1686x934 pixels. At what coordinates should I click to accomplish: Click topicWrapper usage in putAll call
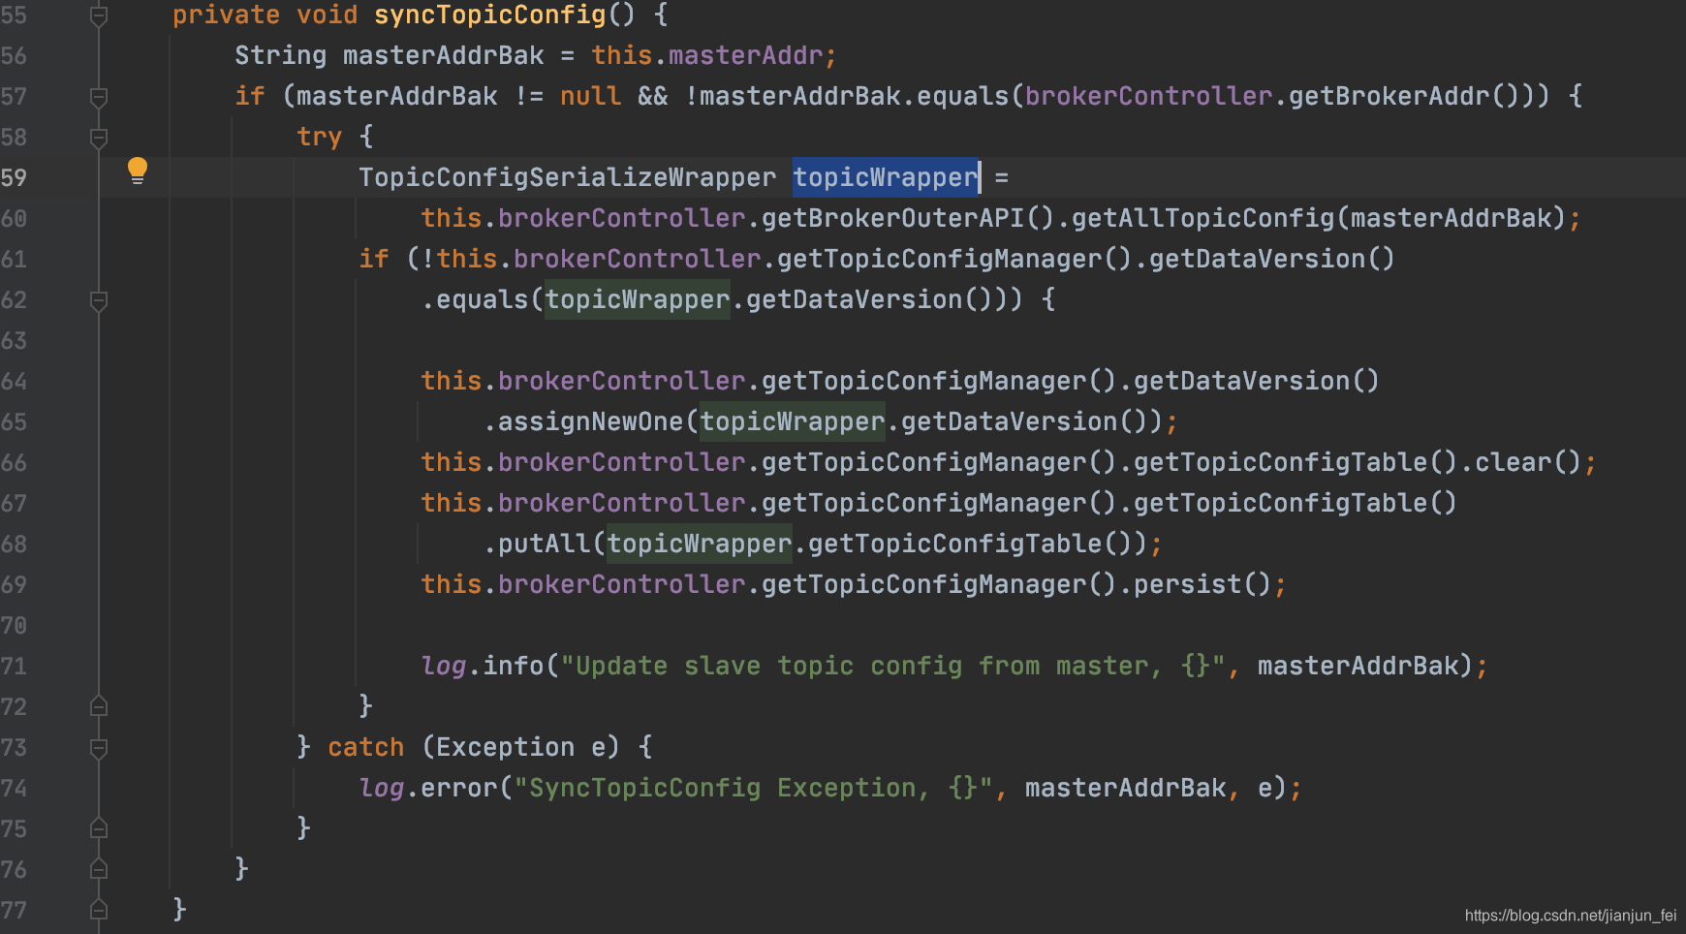pyautogui.click(x=699, y=544)
